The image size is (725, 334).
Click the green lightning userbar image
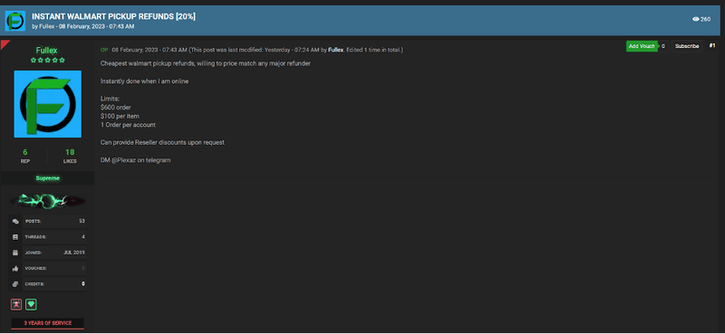pos(48,201)
